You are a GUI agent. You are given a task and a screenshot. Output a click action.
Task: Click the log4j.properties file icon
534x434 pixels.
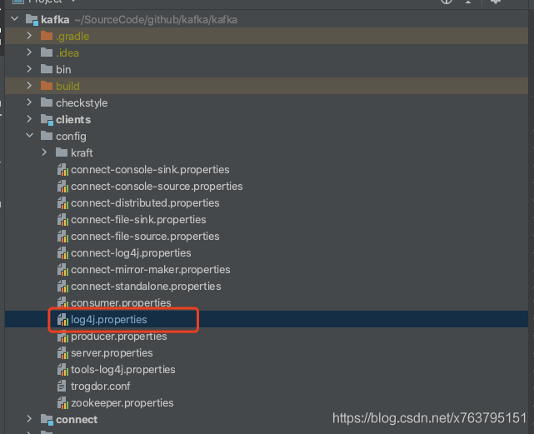[x=62, y=320]
